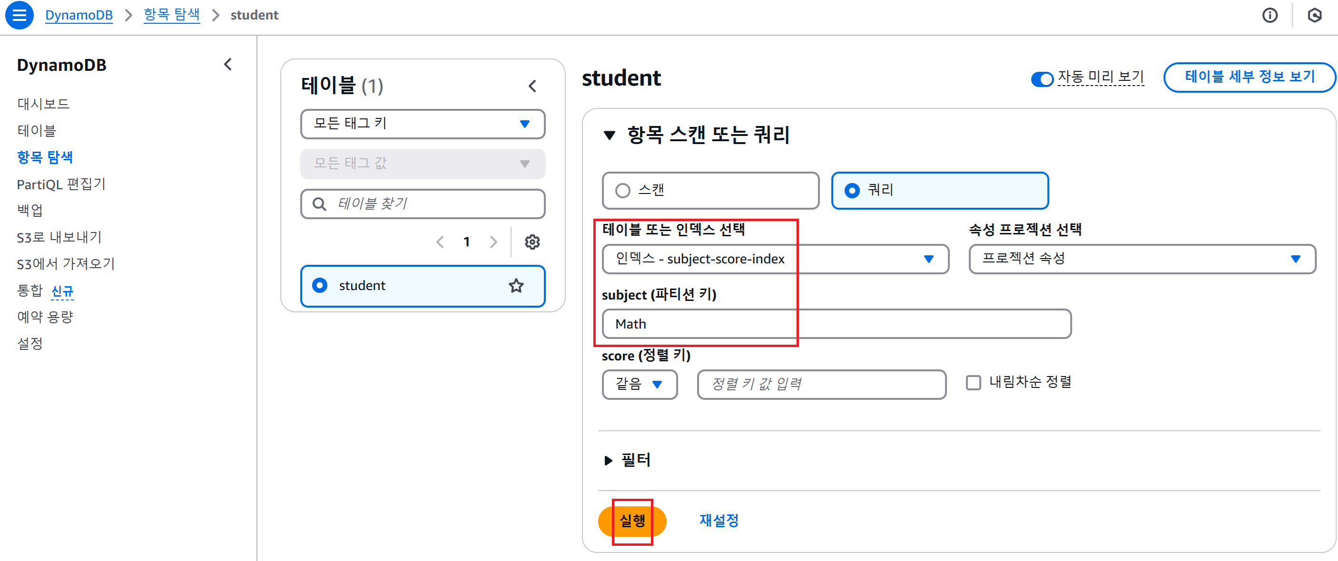
Task: Click the info circle icon
Action: click(x=1269, y=16)
